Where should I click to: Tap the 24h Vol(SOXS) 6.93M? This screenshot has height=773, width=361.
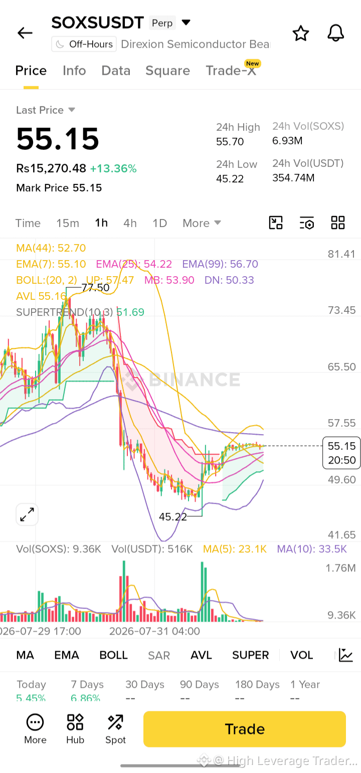click(287, 141)
